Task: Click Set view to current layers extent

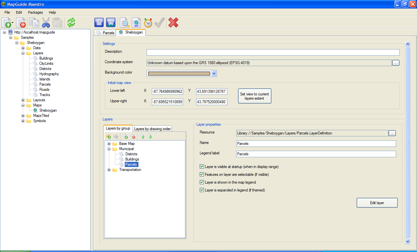Action: tap(254, 96)
